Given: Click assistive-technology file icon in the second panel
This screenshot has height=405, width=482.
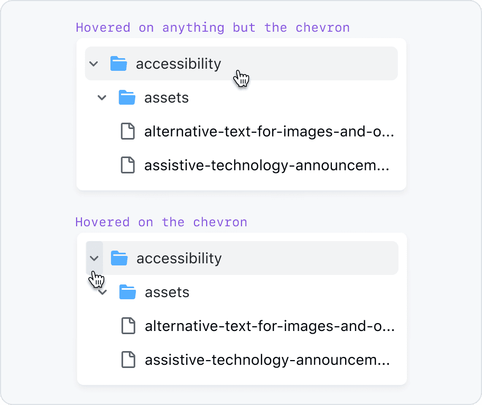Looking at the screenshot, I should [x=128, y=360].
